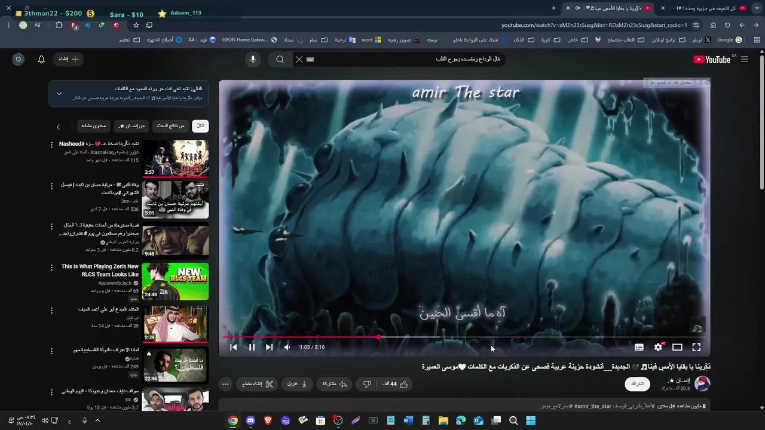Open the three-dot more actions under video
This screenshot has width=765, height=430.
(x=225, y=384)
